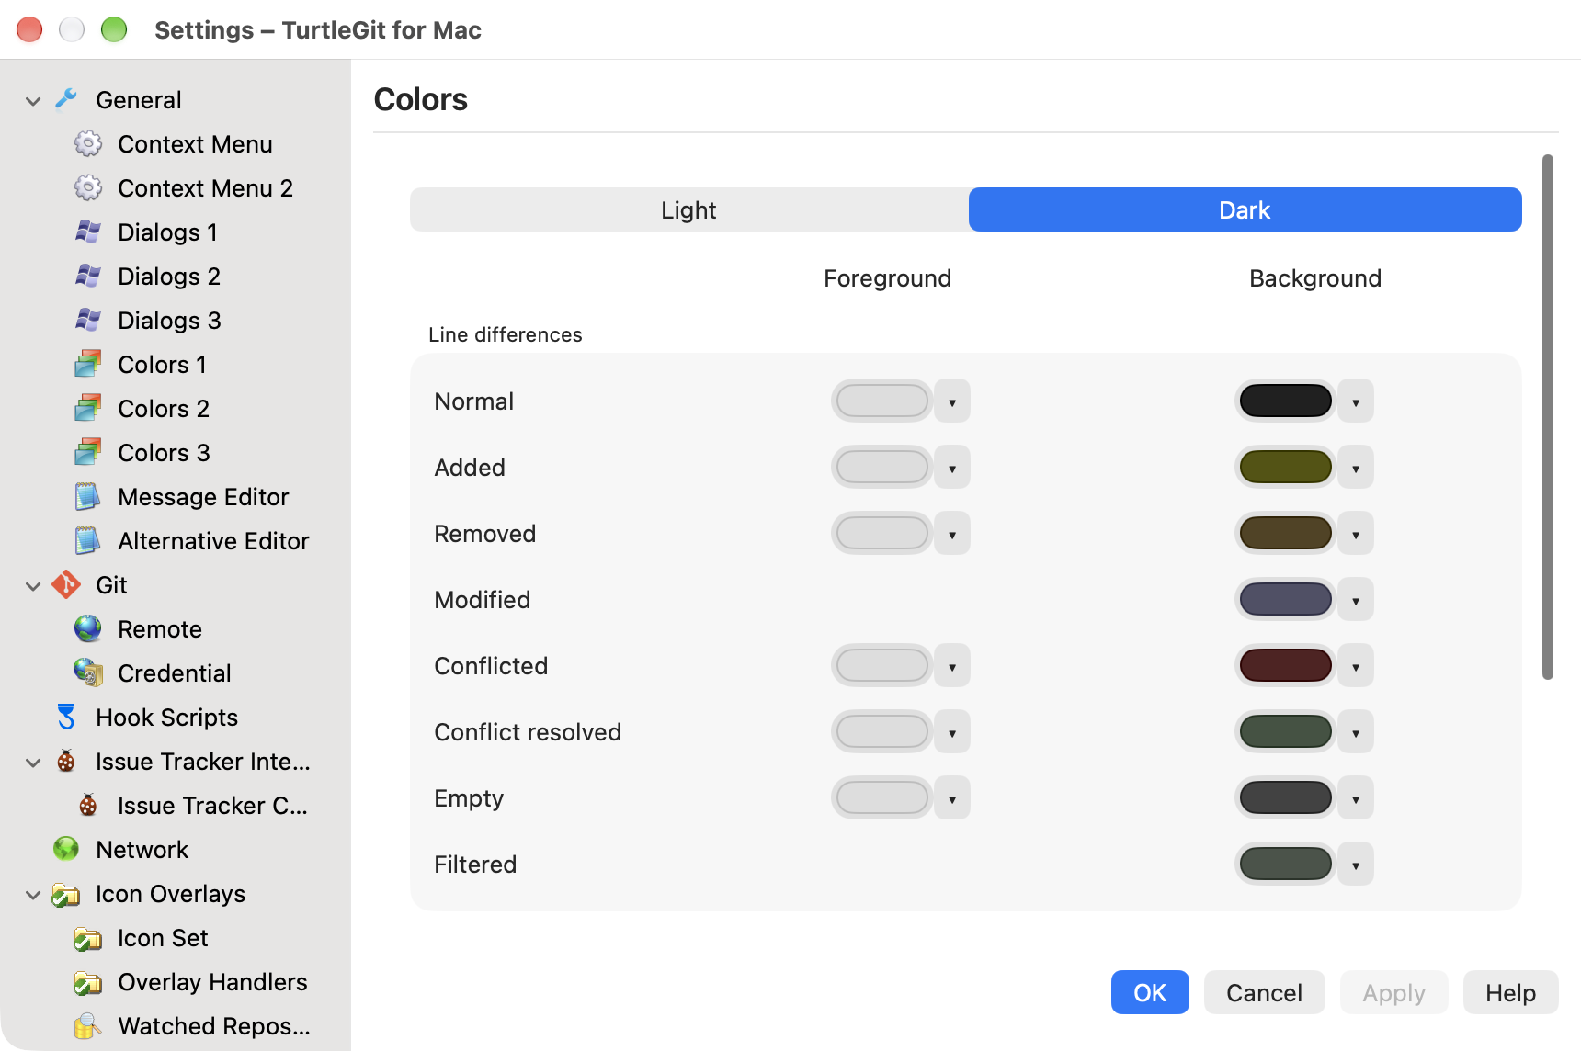
Task: Open Modified background color dropdown arrow
Action: pyautogui.click(x=1356, y=600)
